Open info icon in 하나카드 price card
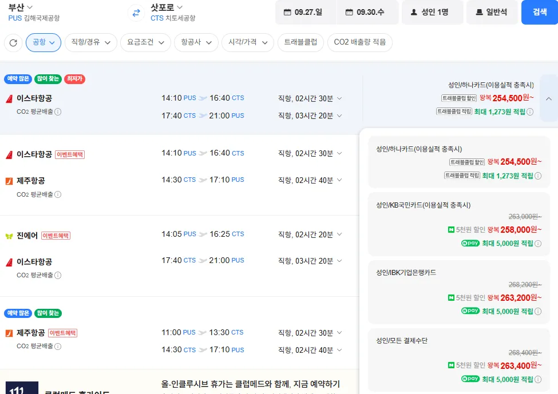The height and width of the screenshot is (394, 558). (x=538, y=176)
